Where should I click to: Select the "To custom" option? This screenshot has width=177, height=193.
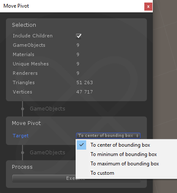click(x=102, y=173)
